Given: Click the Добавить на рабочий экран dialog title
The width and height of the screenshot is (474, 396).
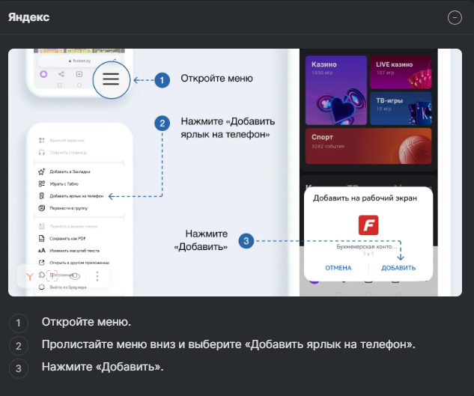Looking at the screenshot, I should [365, 198].
